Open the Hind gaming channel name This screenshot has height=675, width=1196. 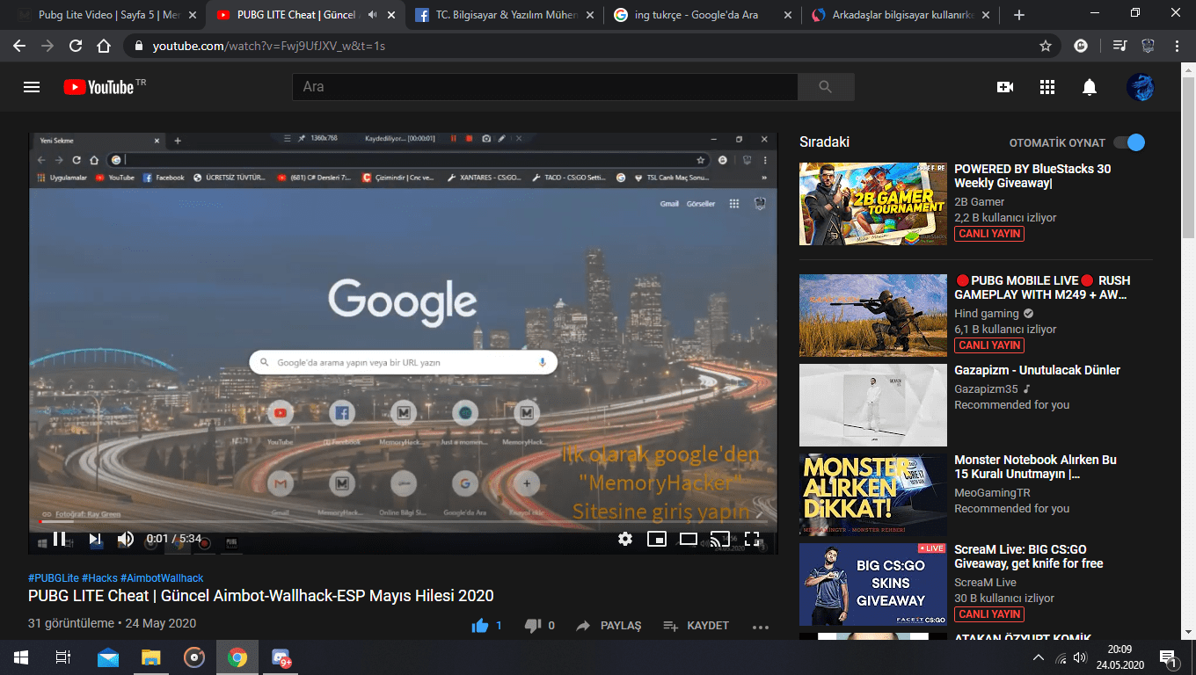pyautogui.click(x=987, y=313)
